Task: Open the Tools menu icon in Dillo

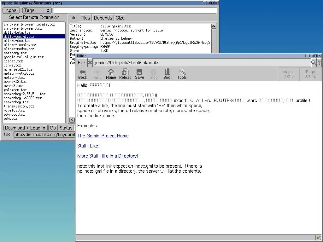Action: point(182,74)
